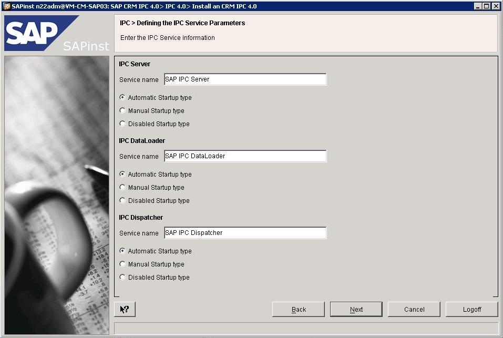Viewport: 503px width, 338px height.
Task: Click the Logoff button
Action: (x=471, y=309)
